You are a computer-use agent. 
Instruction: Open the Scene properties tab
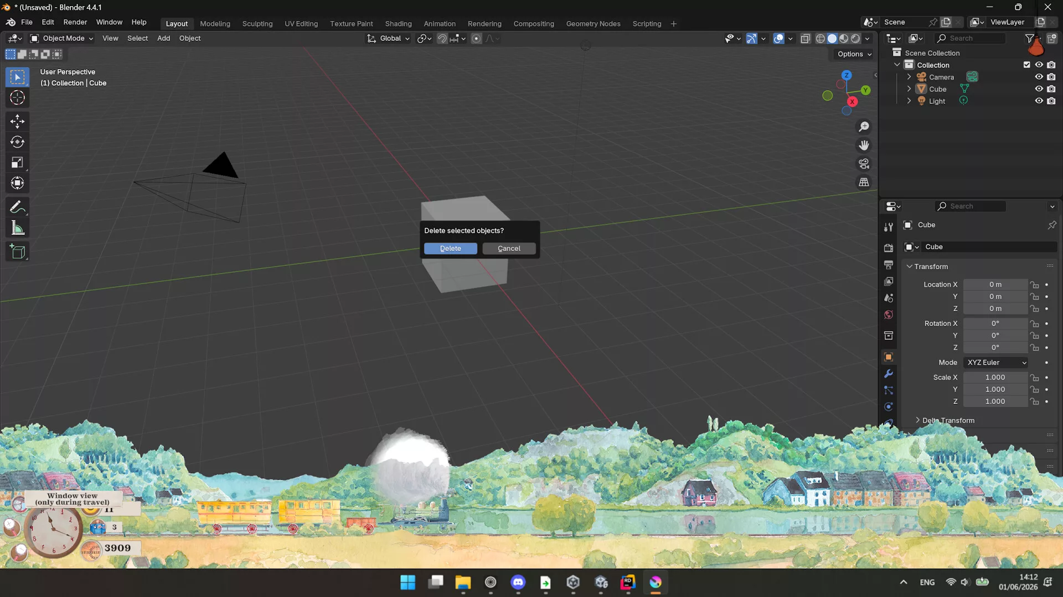(889, 298)
